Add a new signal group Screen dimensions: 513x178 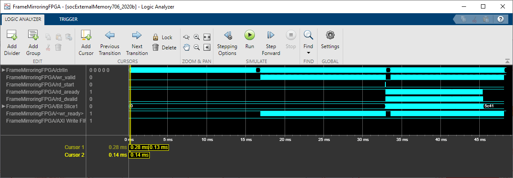click(x=33, y=43)
